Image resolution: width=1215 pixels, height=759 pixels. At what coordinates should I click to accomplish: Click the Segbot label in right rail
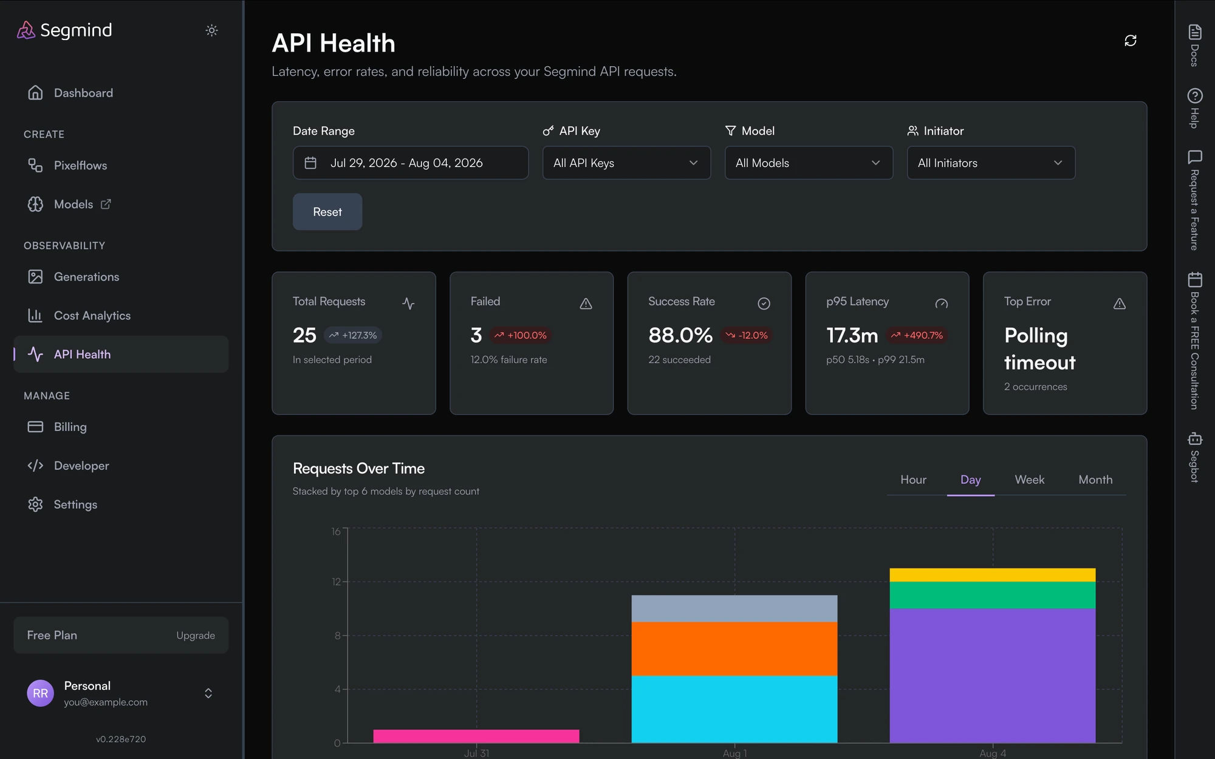pos(1194,466)
